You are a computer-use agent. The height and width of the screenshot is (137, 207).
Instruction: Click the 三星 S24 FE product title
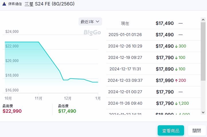50,4
